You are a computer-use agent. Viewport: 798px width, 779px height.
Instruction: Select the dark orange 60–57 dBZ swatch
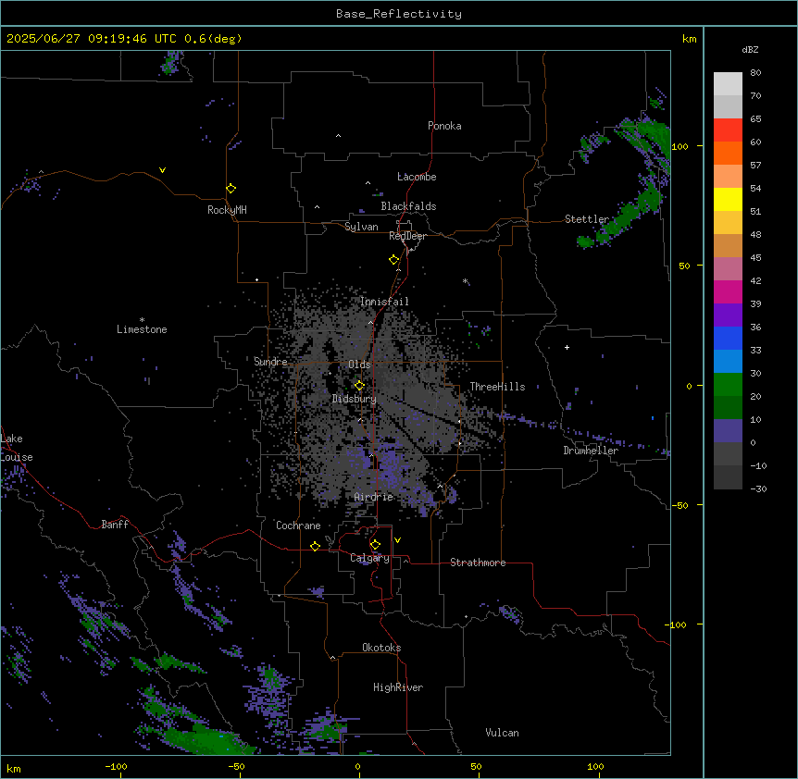tap(728, 153)
